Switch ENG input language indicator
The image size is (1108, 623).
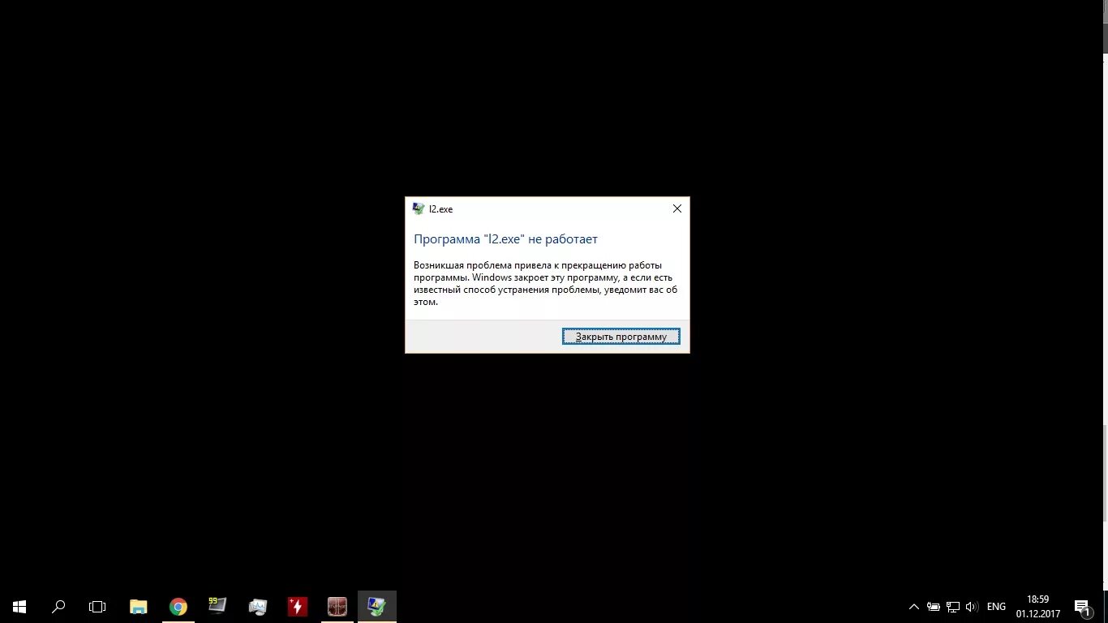coord(996,607)
